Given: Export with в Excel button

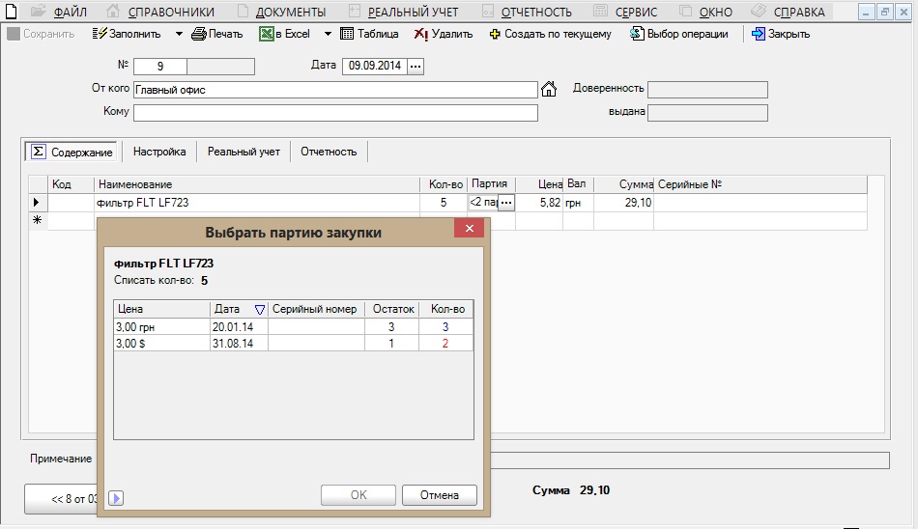Looking at the screenshot, I should click(x=284, y=34).
